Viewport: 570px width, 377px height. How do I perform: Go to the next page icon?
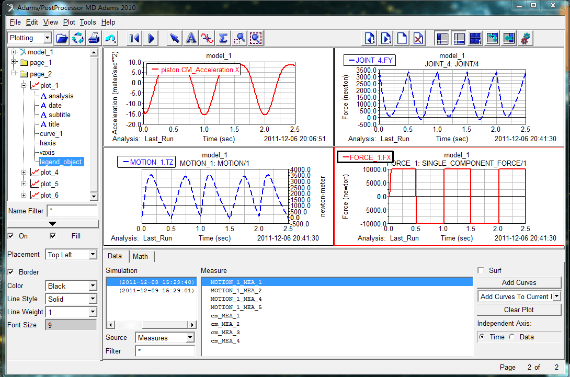(x=386, y=38)
